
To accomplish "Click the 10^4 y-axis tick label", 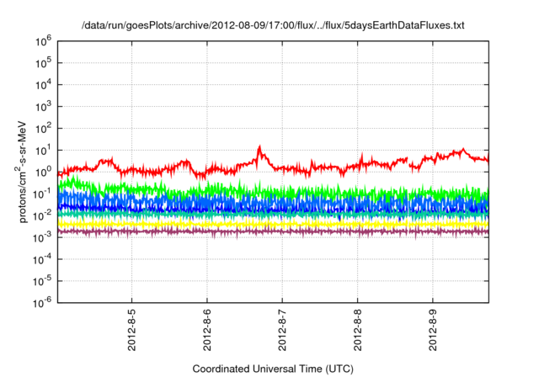I will [43, 85].
